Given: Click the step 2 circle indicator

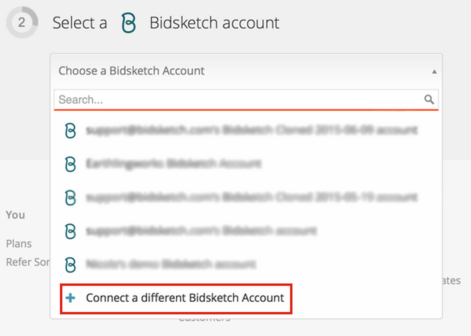Looking at the screenshot, I should [22, 22].
